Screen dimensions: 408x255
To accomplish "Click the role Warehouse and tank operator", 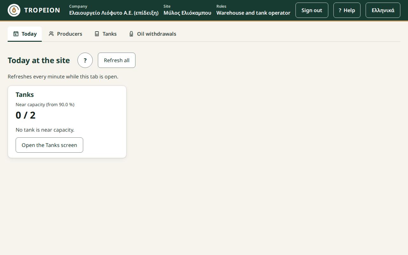I will click(x=253, y=13).
